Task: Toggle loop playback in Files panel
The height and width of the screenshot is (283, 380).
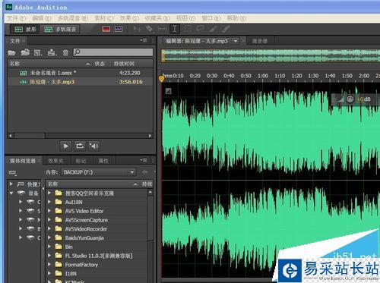Action: (x=80, y=146)
